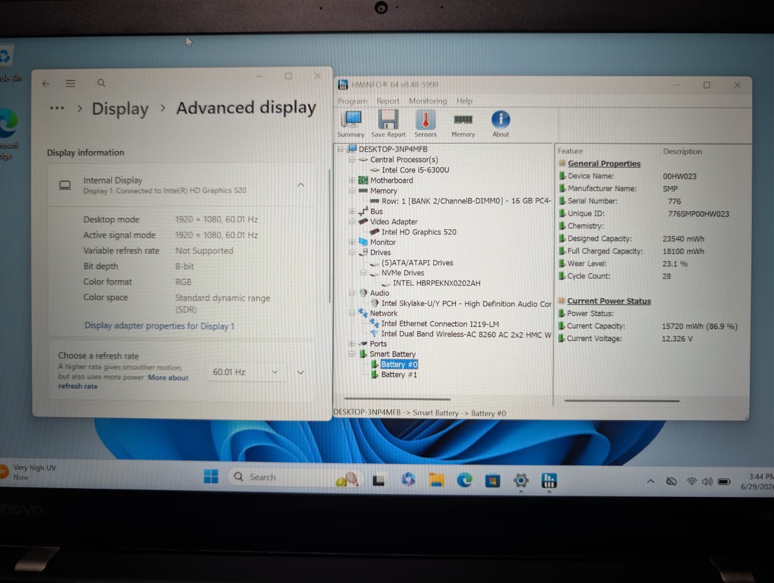
Task: Select the memory Row: 1 BANK 2 item
Action: (466, 201)
